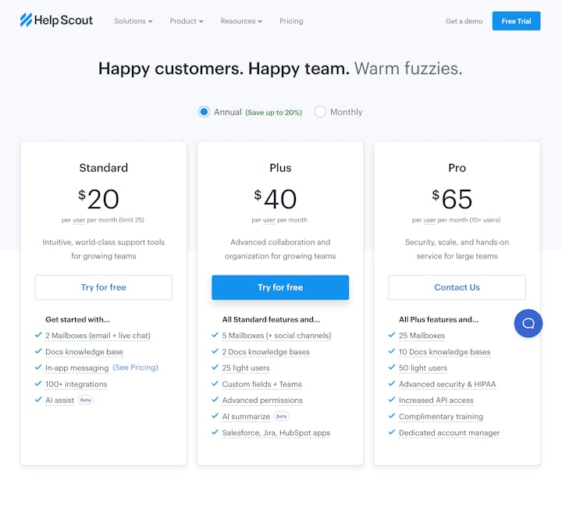
Task: Go to the Pricing page
Action: coord(291,21)
